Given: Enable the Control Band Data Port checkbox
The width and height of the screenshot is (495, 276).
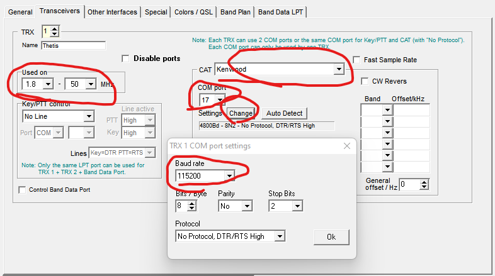Looking at the screenshot, I should tap(23, 190).
